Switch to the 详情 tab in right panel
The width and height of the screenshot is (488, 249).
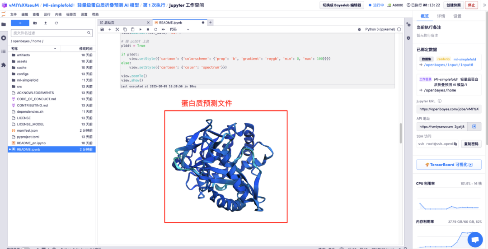click(x=441, y=16)
